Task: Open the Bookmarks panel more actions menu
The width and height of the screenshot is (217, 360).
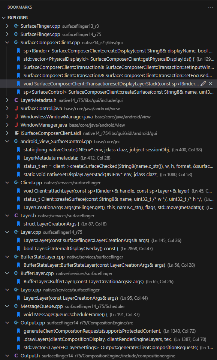Action: tap(210, 7)
